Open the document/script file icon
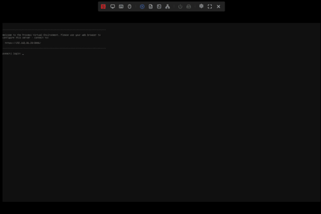 tap(150, 7)
